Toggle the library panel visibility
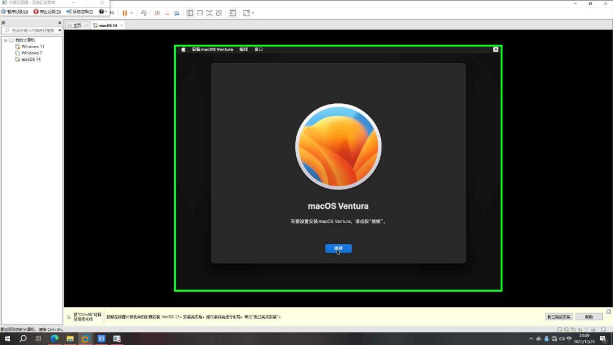 (x=190, y=12)
